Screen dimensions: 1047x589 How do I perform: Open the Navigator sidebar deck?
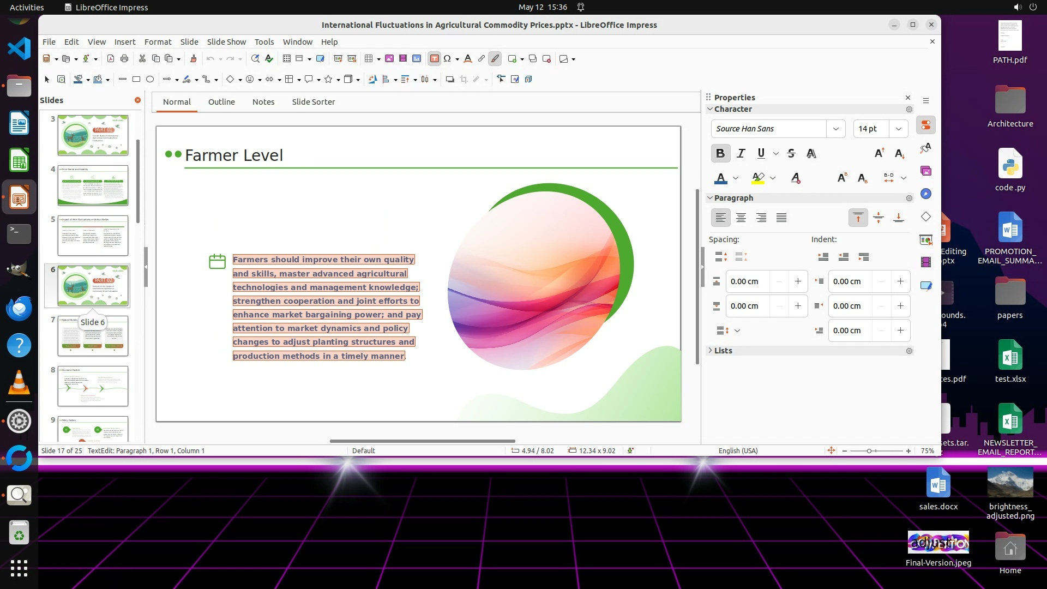[926, 194]
